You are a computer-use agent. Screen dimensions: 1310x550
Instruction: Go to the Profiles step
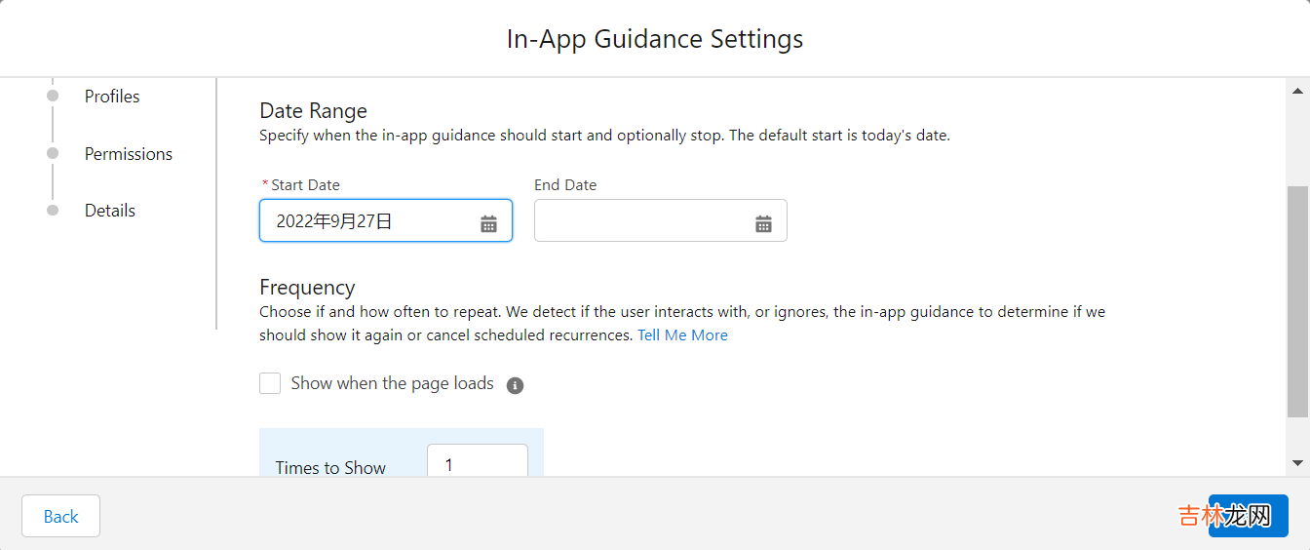point(112,97)
